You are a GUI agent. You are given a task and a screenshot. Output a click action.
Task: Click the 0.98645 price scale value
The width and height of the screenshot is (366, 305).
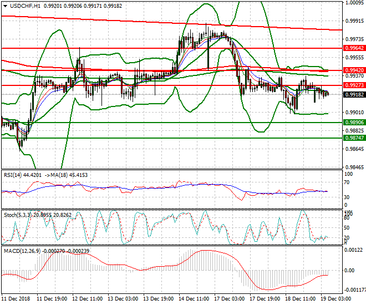click(x=354, y=149)
